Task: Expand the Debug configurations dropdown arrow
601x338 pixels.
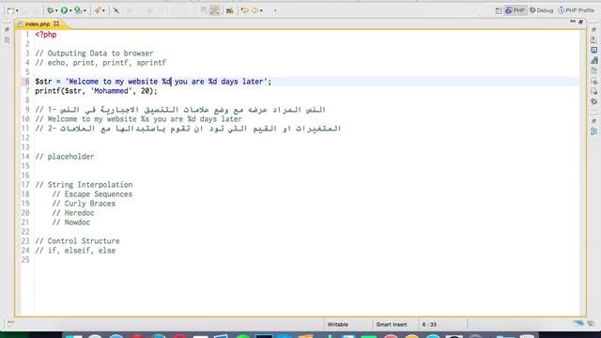Action: 56,11
